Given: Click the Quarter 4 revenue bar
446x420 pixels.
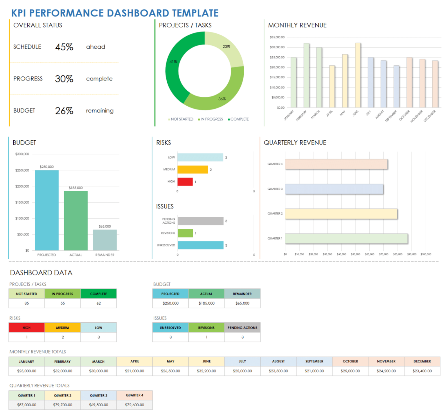Looking at the screenshot, I should (x=336, y=164).
